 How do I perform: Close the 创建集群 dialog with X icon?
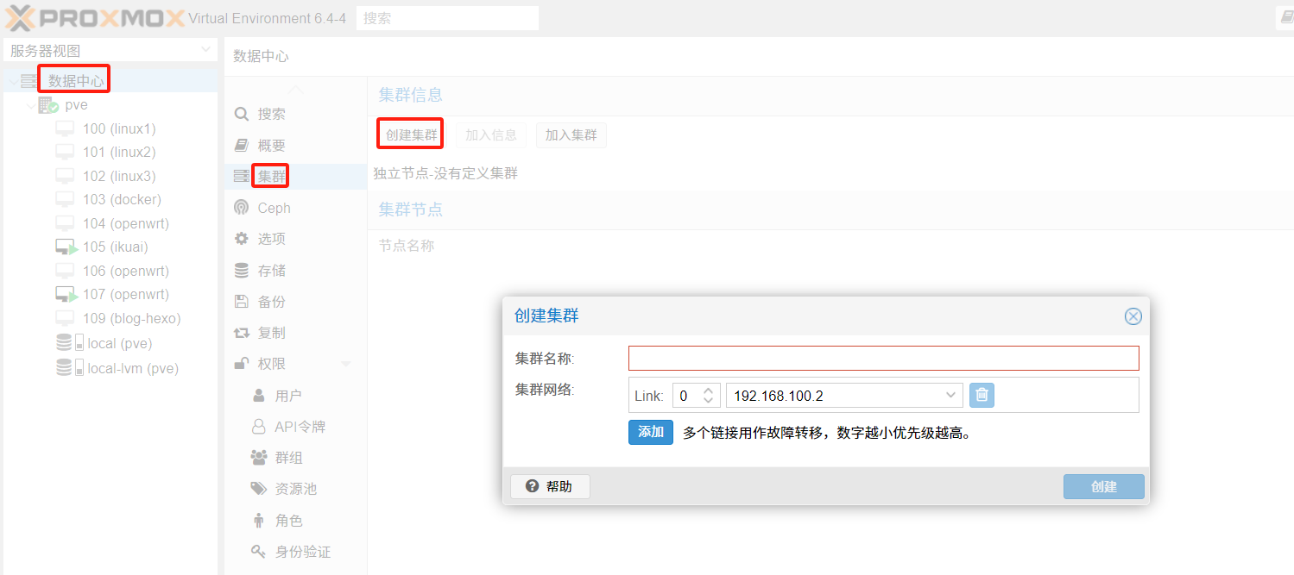(1133, 316)
